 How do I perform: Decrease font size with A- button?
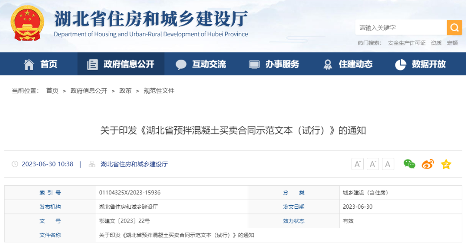click(373, 164)
